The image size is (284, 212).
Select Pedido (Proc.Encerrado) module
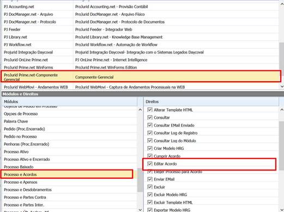[69, 129]
